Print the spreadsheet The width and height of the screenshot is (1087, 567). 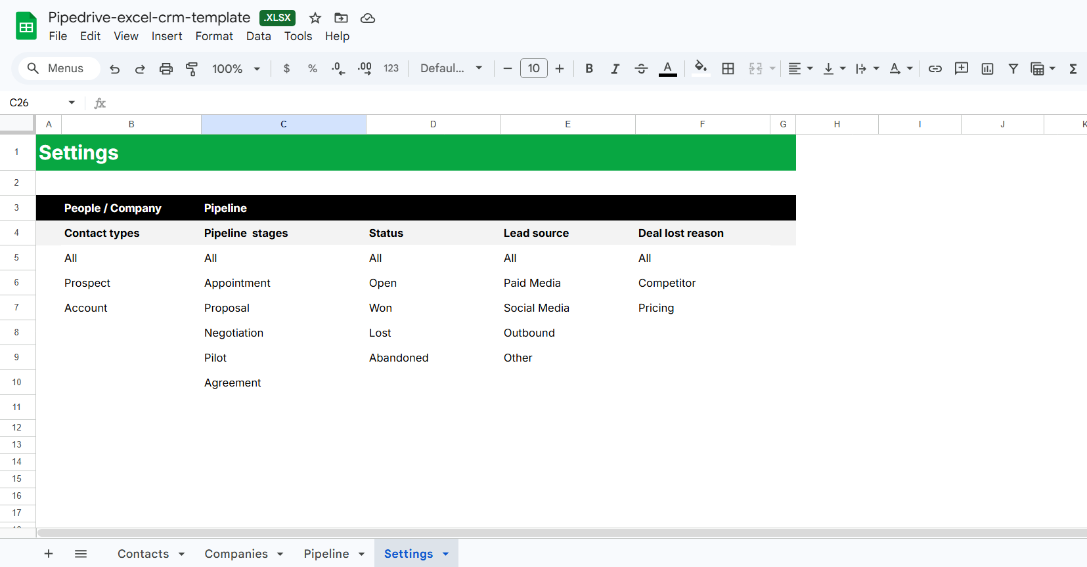point(166,68)
